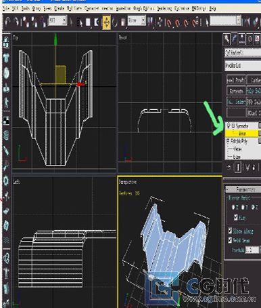This screenshot has height=308, width=261.
Task: Click the Redo icon in main toolbar
Action: (x=17, y=22)
